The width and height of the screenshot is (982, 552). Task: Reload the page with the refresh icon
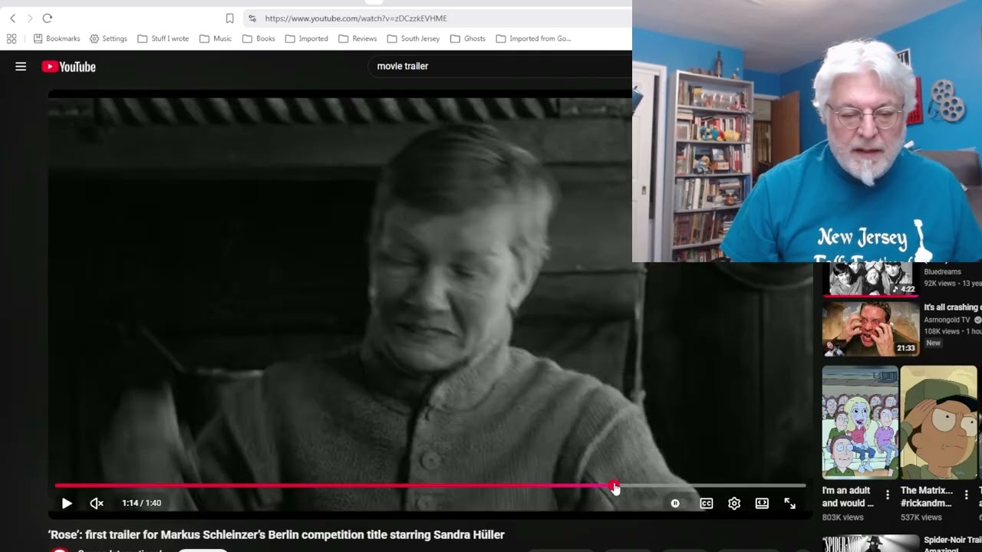pos(48,18)
